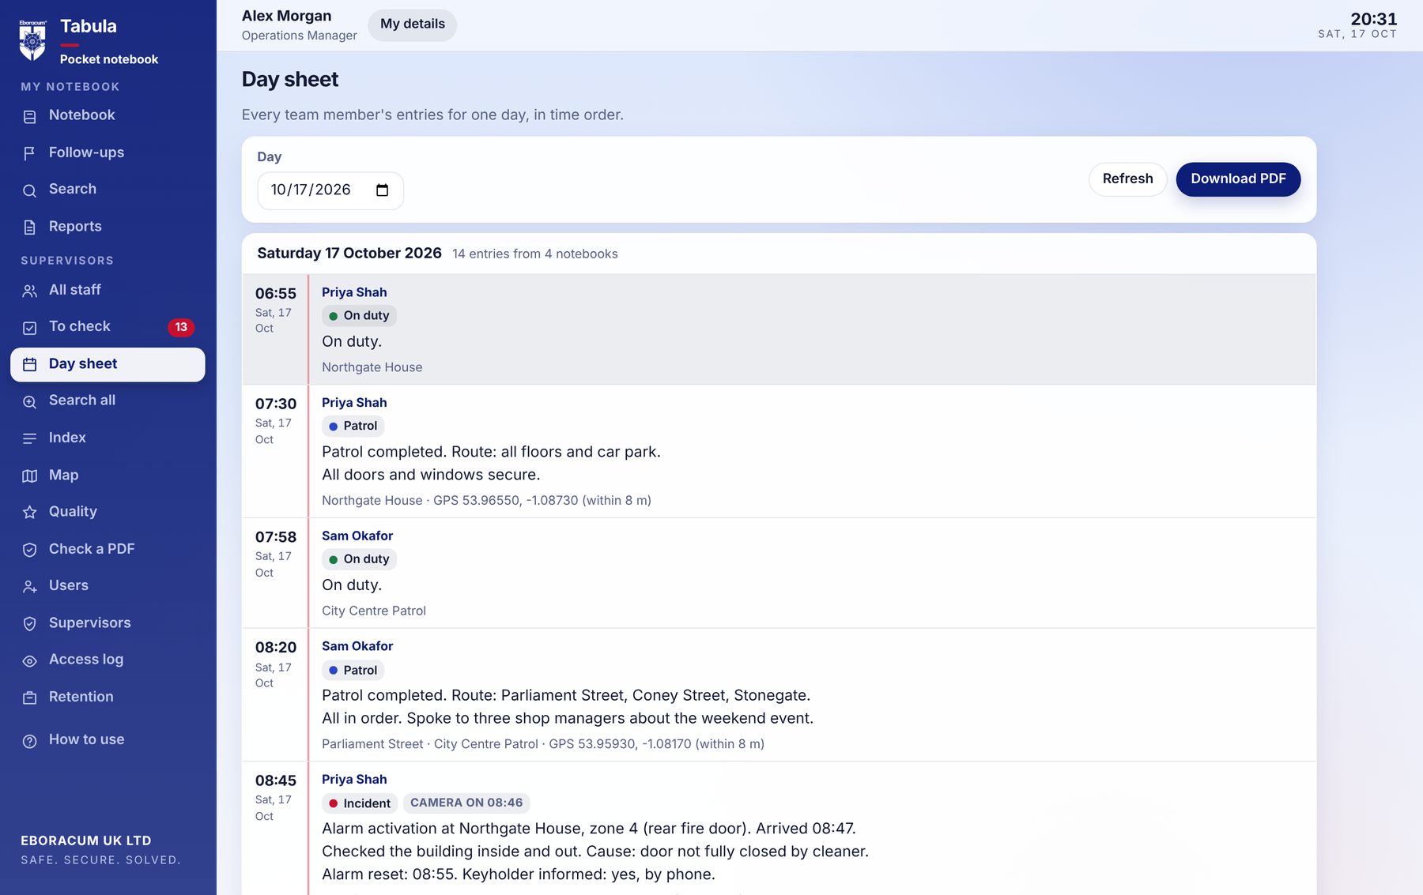Click the Refresh button
This screenshot has height=895, width=1423.
click(x=1127, y=179)
